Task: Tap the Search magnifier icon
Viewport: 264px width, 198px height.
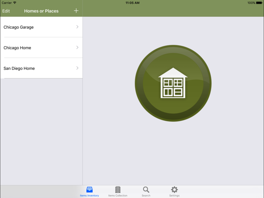Action: point(146,190)
